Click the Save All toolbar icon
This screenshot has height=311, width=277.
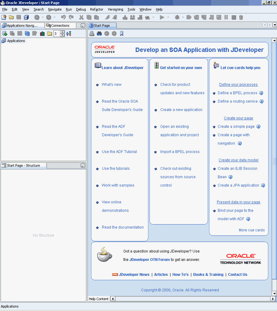(x=26, y=17)
